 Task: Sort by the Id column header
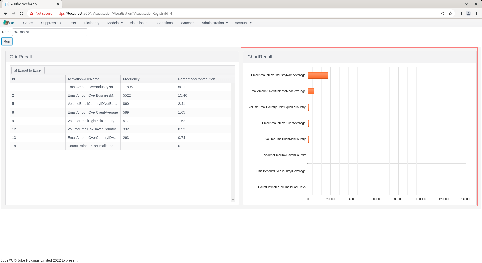37,79
